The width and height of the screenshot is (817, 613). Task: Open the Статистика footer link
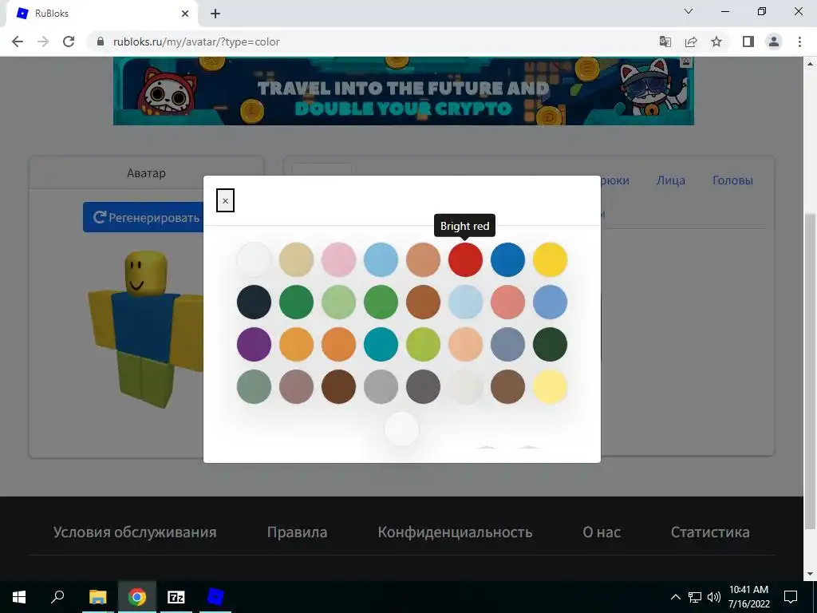(x=710, y=532)
